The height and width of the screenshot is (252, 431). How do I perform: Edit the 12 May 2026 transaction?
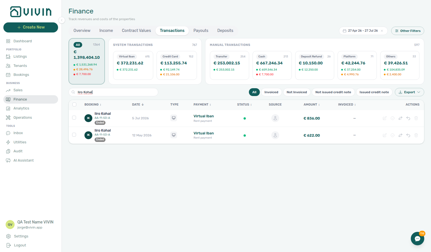[x=385, y=135]
